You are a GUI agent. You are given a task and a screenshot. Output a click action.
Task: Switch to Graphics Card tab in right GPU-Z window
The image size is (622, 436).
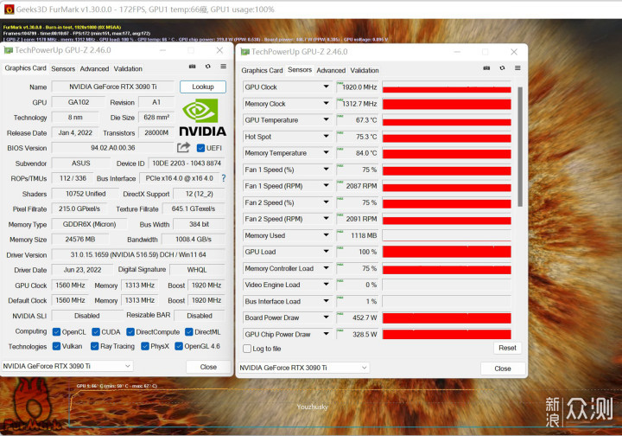pyautogui.click(x=262, y=70)
